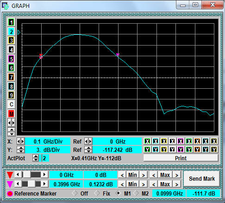
Task: Click the -111.7 dB reference marker field
Action: coord(203,193)
